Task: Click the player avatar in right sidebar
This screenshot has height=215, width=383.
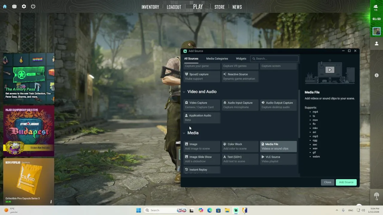Action: (376, 31)
